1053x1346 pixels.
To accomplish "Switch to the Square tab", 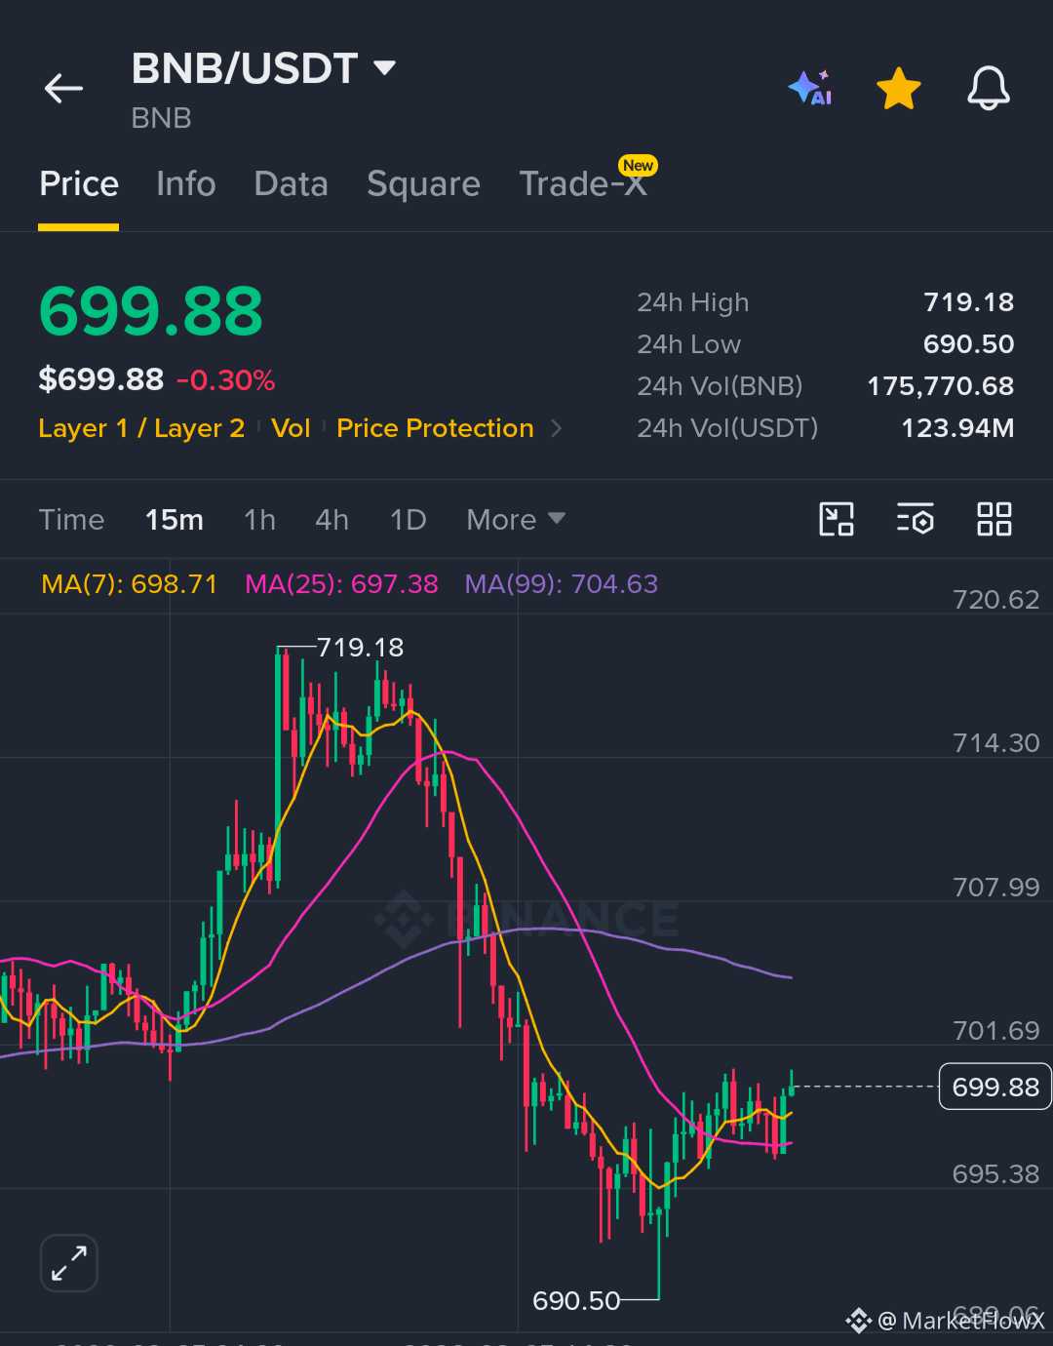I will 423,183.
